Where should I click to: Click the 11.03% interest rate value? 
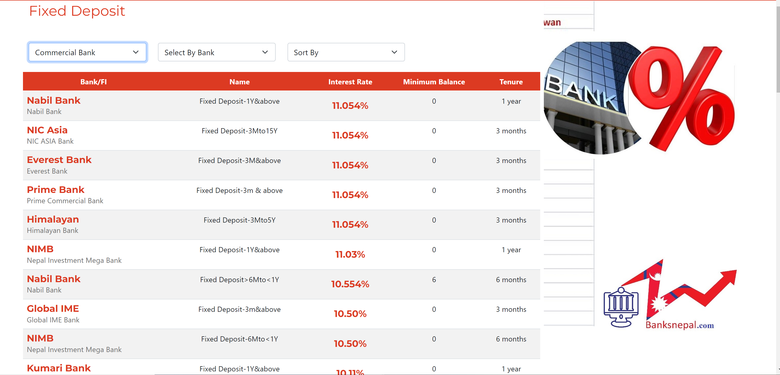coord(350,254)
